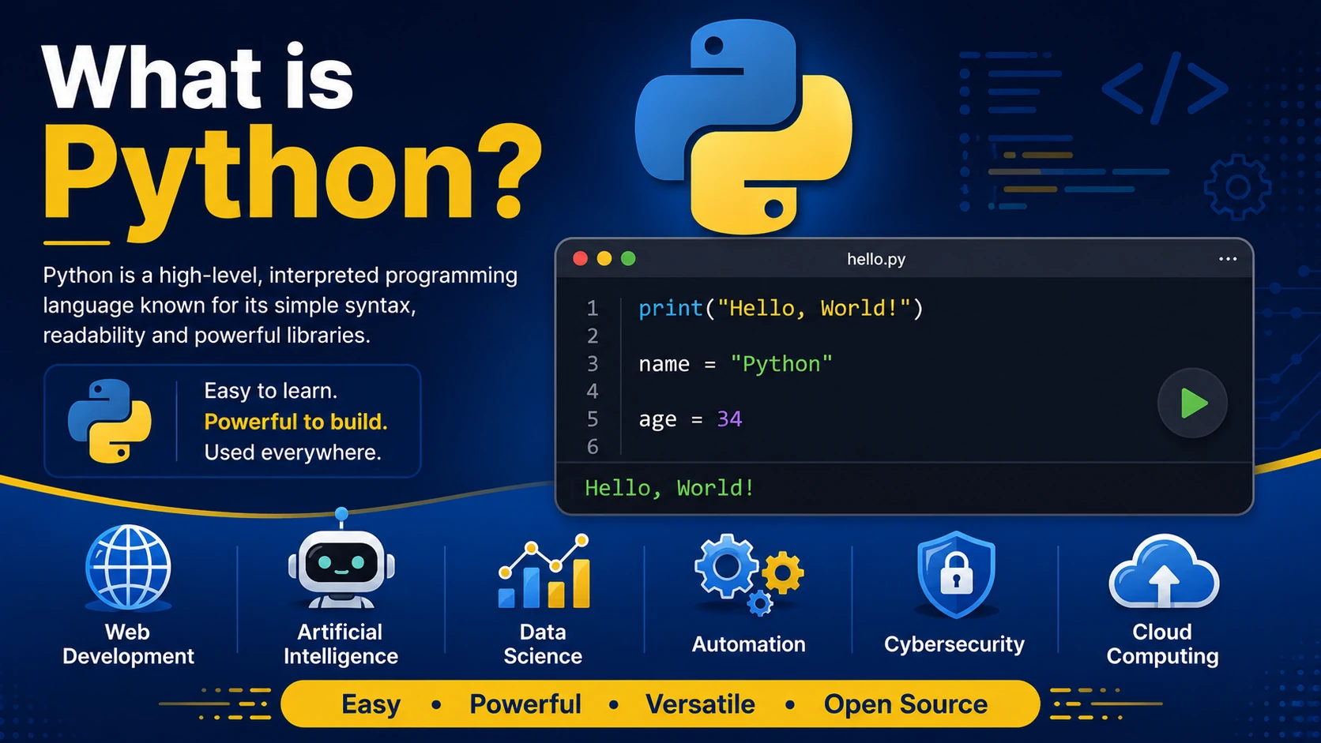Screen dimensions: 1321x743
Task: Click the word Powerful in yellow banner
Action: 525,704
